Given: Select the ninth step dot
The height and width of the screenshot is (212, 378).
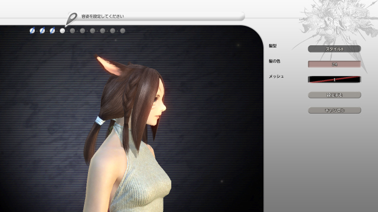Looking at the screenshot, I should coord(113,31).
